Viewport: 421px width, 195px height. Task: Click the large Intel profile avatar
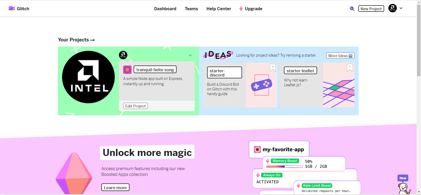point(88,77)
